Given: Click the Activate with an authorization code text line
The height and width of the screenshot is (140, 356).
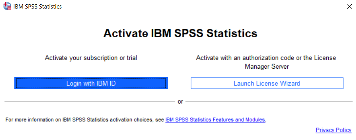Looking at the screenshot, I should coord(266,58).
